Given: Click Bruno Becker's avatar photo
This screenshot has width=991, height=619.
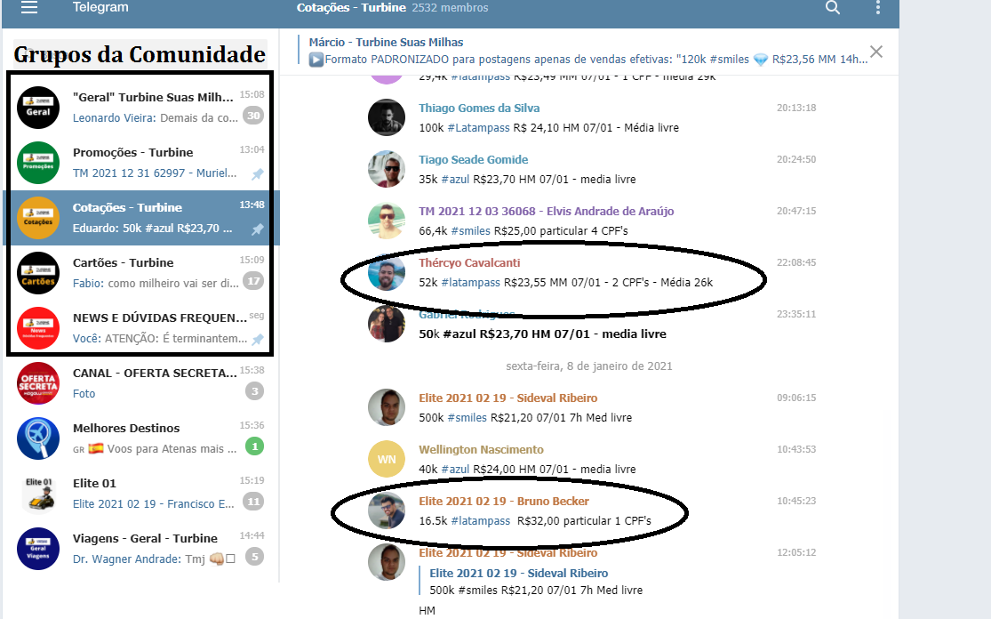Looking at the screenshot, I should [x=386, y=510].
